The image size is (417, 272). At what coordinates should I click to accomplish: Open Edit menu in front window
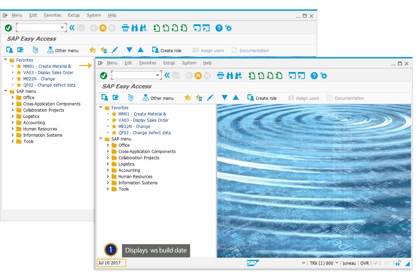[x=128, y=63]
